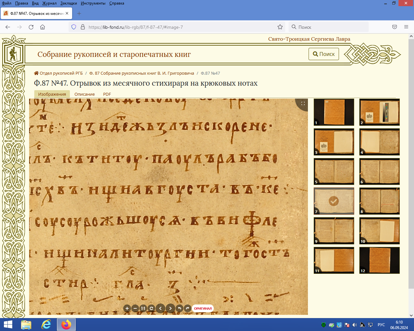Viewport: 414px width, 331px height.
Task: Go back to previous browser page
Action: 8,27
